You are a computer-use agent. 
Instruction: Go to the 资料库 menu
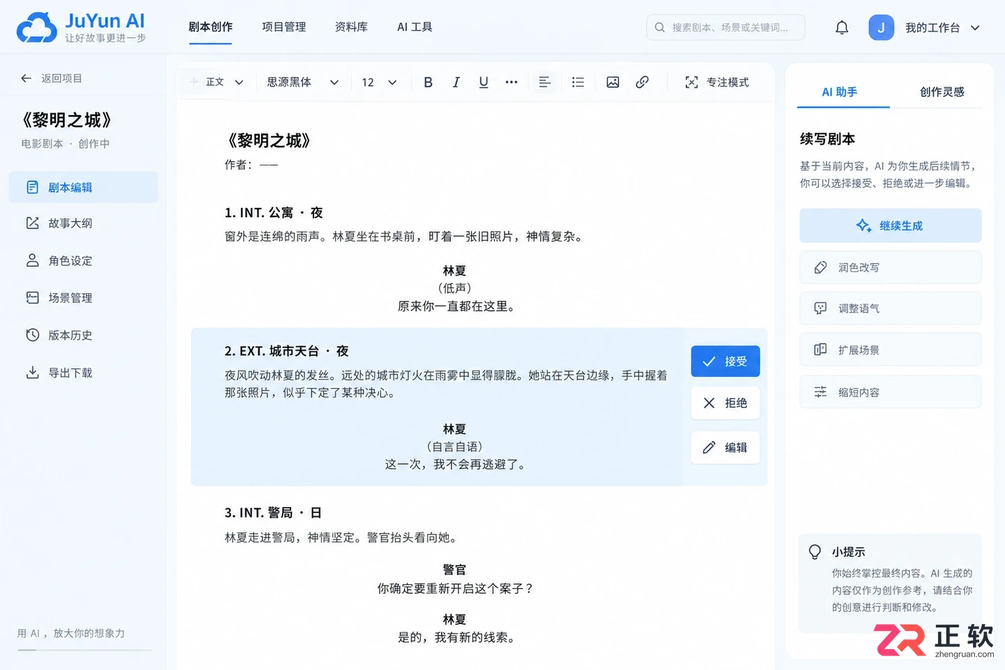click(351, 27)
